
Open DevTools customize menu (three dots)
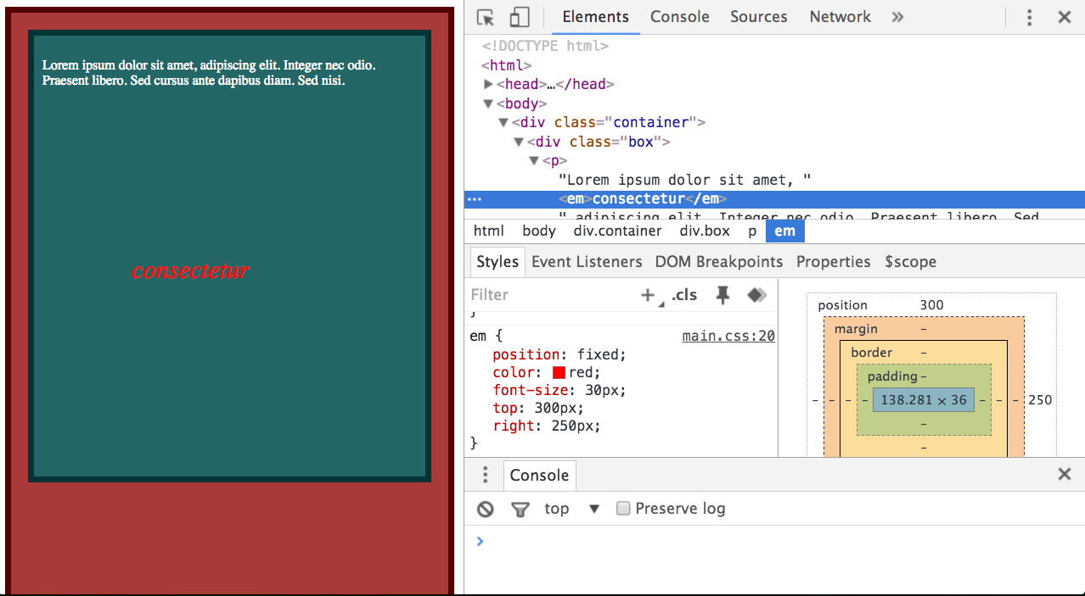coord(1029,17)
